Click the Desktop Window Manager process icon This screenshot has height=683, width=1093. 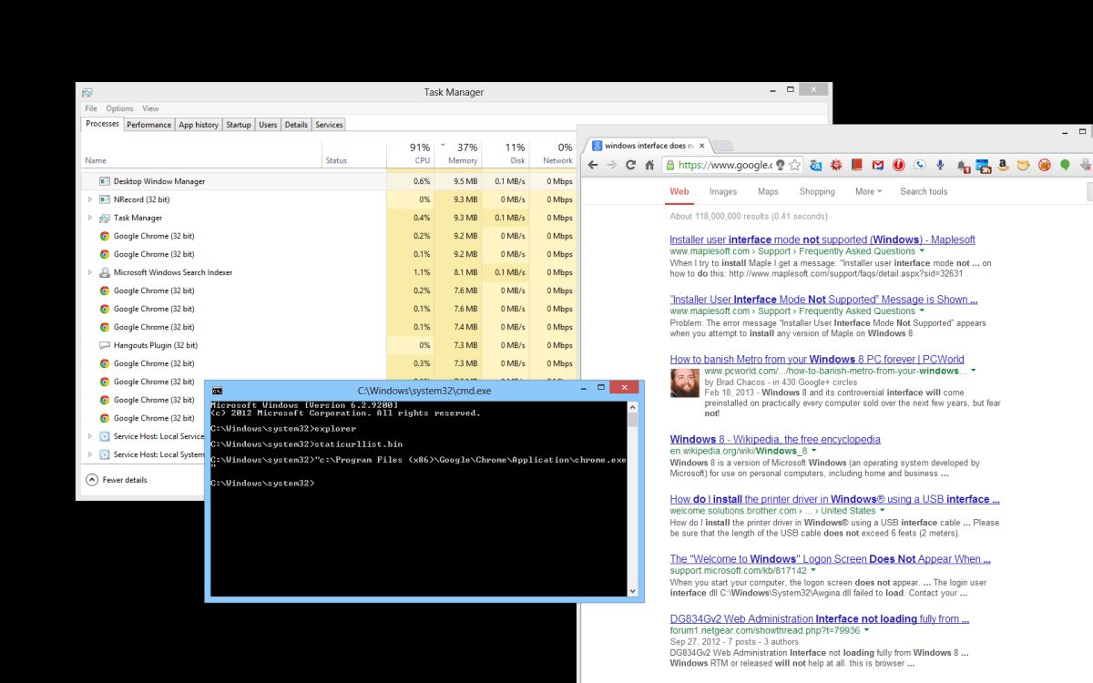point(105,181)
